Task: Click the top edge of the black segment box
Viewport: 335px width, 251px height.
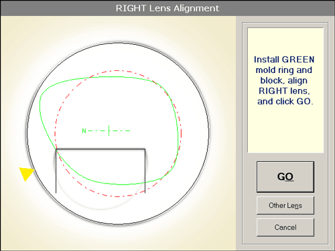Action: pos(100,149)
